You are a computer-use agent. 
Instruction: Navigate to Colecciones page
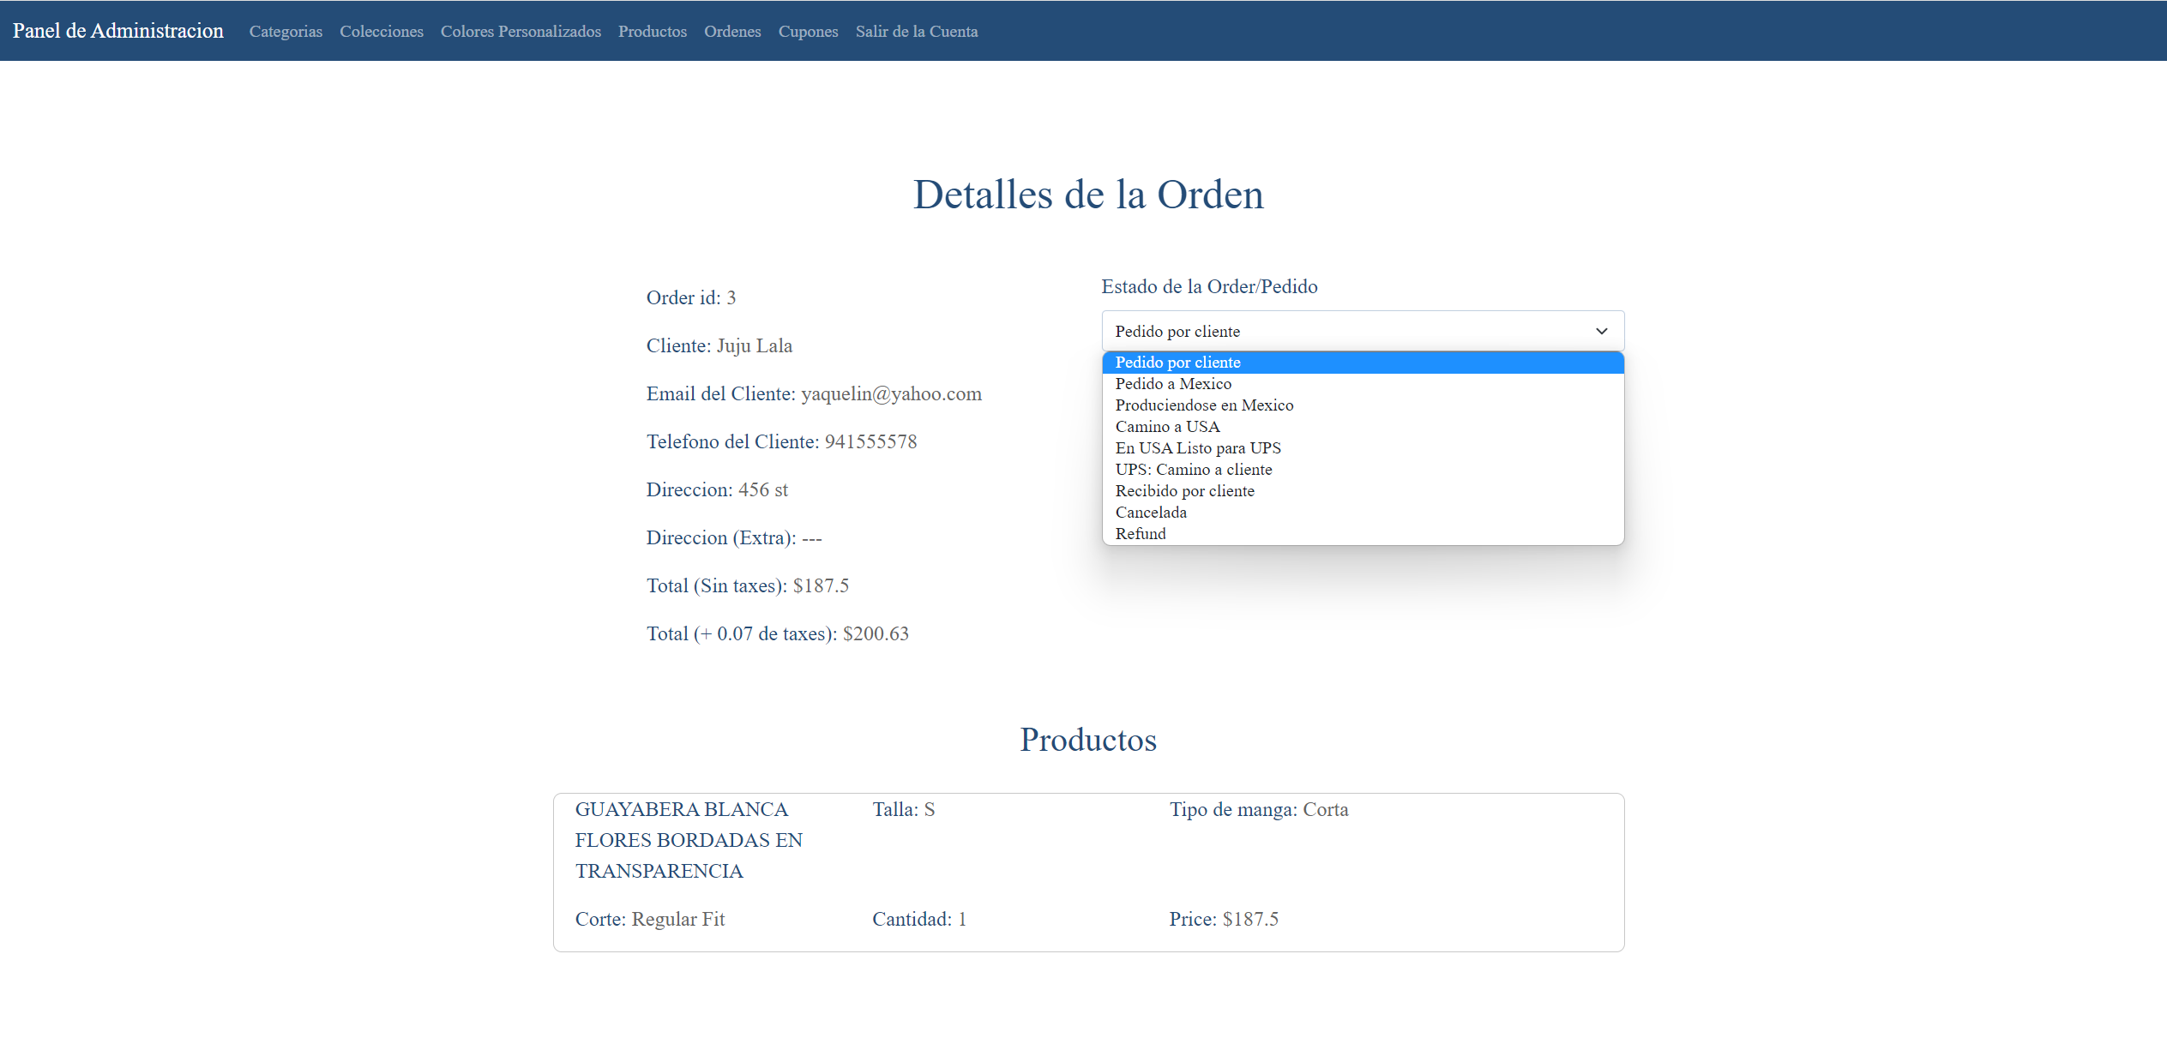(382, 32)
